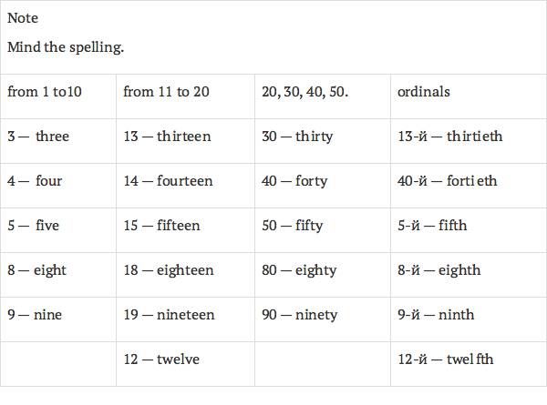This screenshot has height=405, width=547.
Task: Click the '3 — three' cell
Action: (x=38, y=137)
